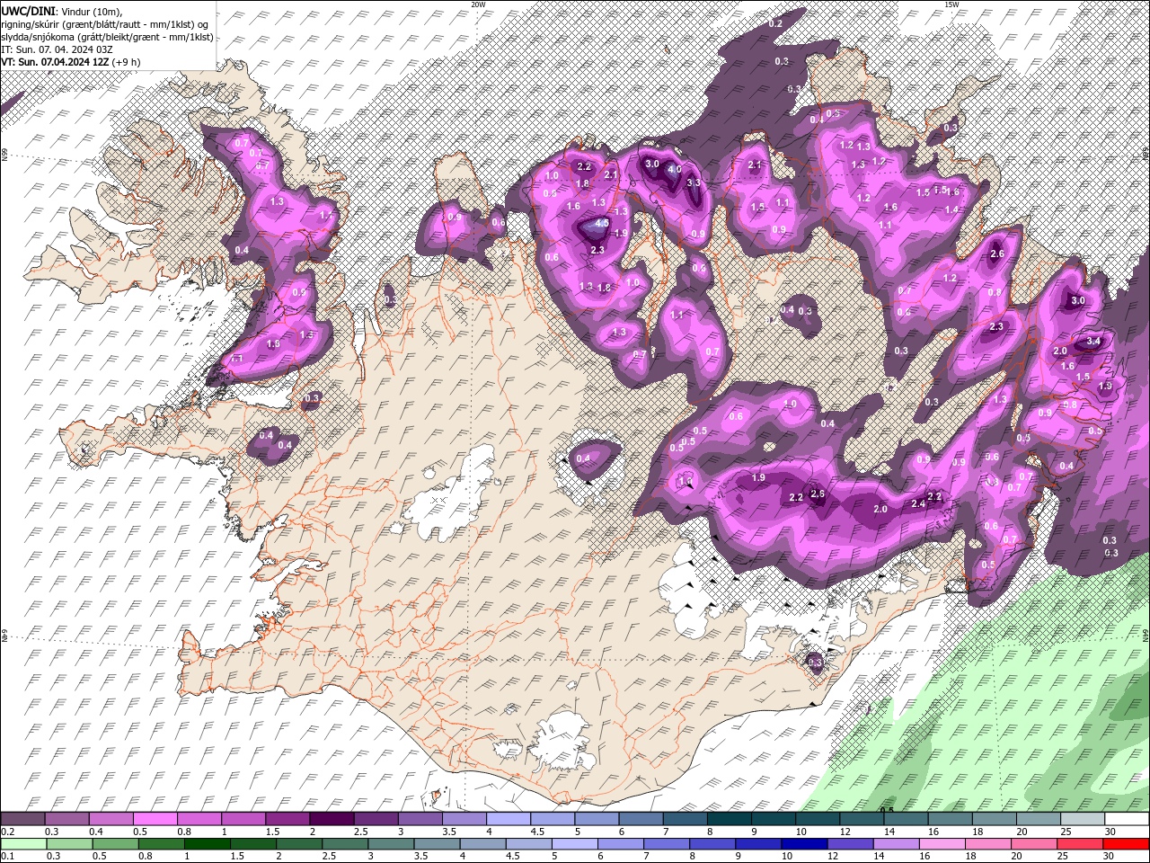Image resolution: width=1150 pixels, height=863 pixels.
Task: Click the lower legend swatch starting at 2.5
Action: tap(344, 844)
